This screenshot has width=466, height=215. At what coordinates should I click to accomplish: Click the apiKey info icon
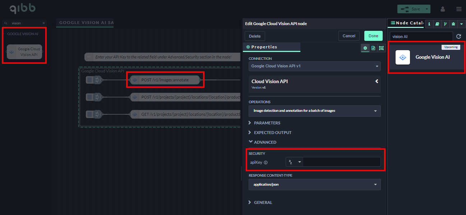click(x=266, y=162)
